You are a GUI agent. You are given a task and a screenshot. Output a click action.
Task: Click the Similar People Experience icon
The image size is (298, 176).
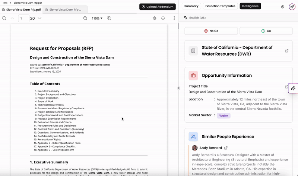tap(193, 137)
